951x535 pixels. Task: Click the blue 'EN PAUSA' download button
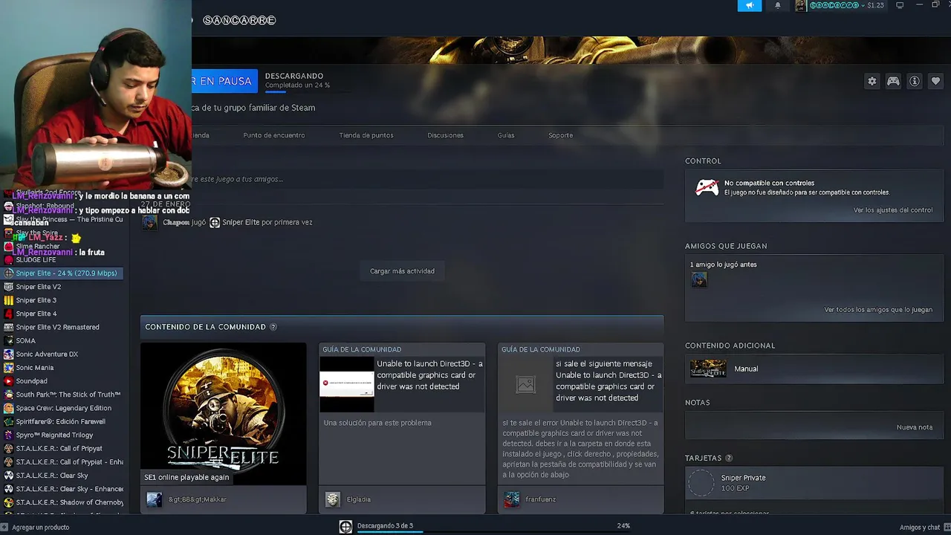point(224,81)
